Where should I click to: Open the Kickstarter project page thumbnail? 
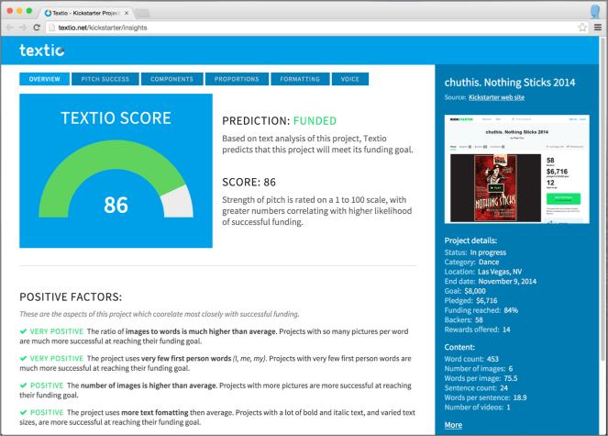[517, 169]
